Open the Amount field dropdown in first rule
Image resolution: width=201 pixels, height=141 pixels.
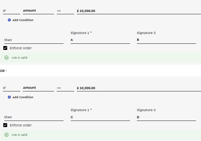tap(38, 11)
